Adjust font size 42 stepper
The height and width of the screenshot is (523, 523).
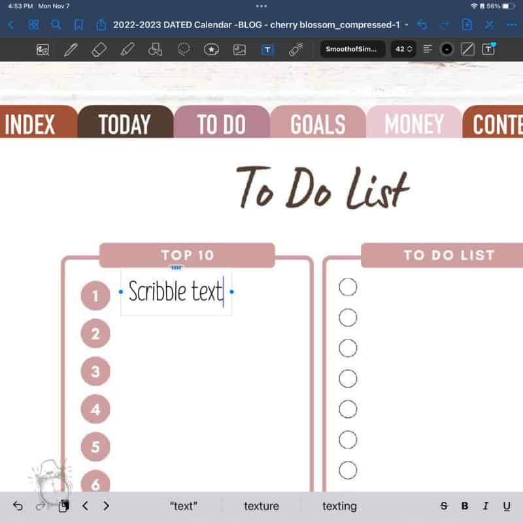click(x=403, y=49)
